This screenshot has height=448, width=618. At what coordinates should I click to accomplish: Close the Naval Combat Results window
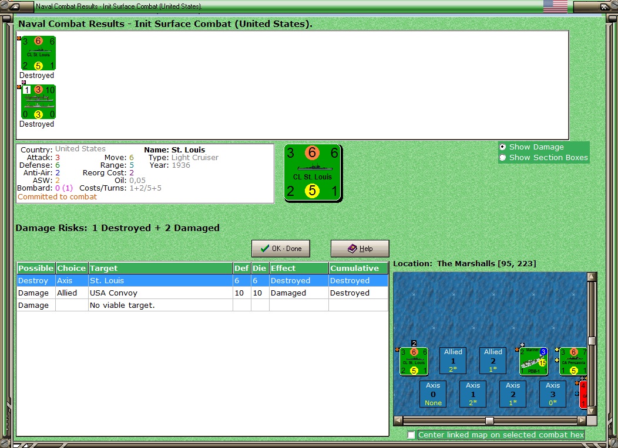click(604, 6)
